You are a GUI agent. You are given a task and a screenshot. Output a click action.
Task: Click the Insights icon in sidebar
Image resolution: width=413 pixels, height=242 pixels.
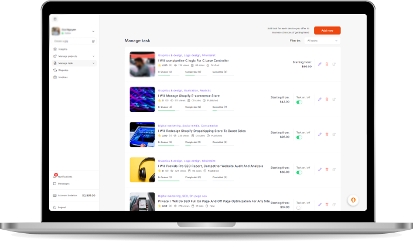[x=55, y=50]
